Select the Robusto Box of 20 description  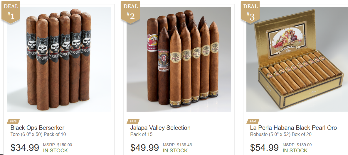coord(281,134)
